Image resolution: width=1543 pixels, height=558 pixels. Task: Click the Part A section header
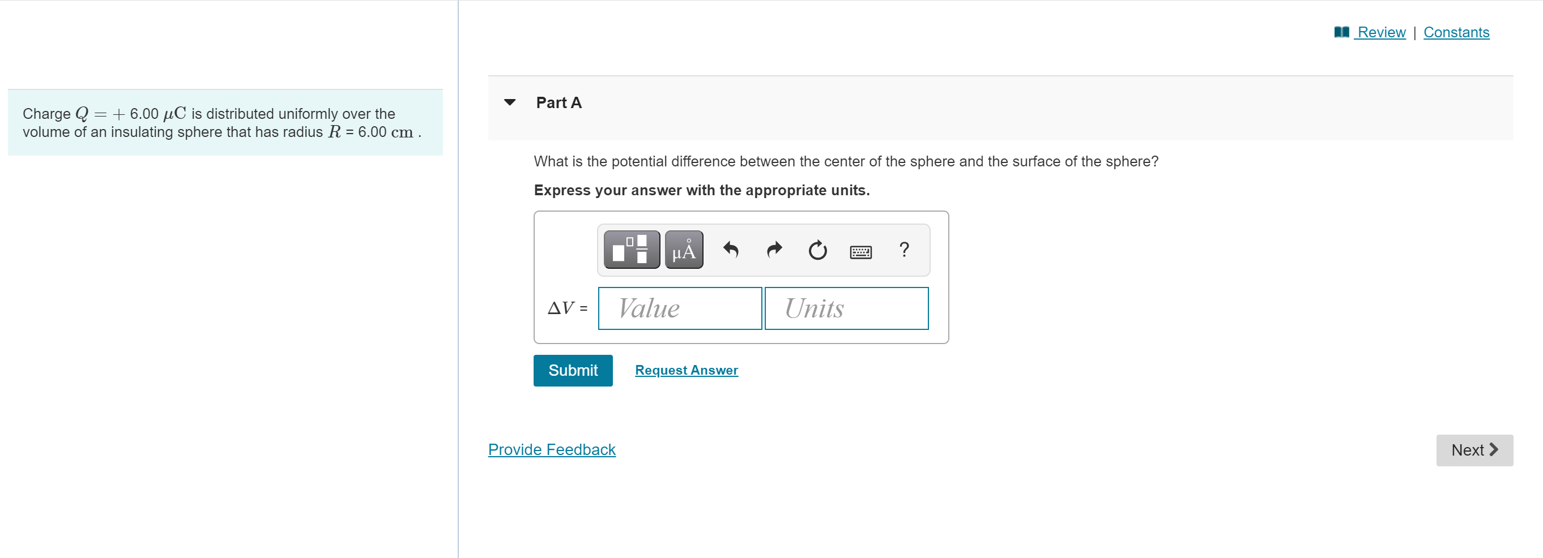(x=559, y=102)
